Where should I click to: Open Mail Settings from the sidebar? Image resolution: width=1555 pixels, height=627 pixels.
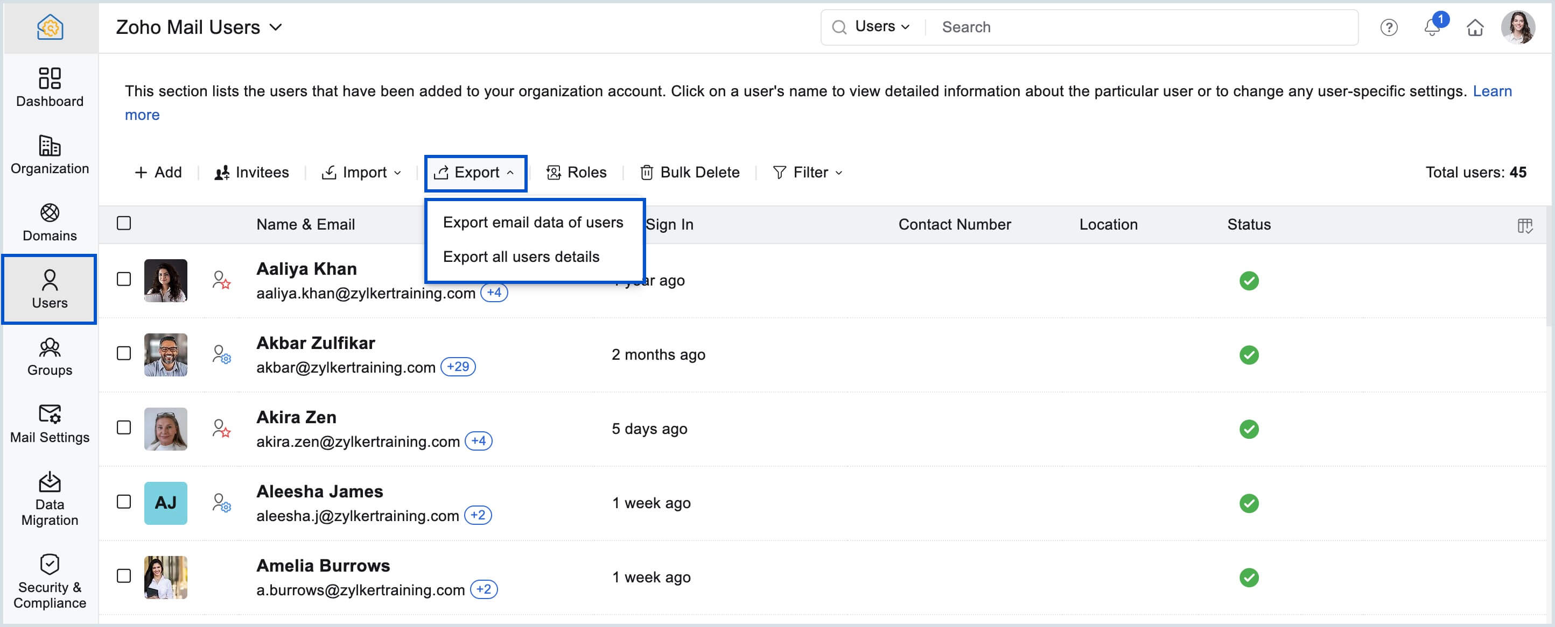pyautogui.click(x=50, y=423)
